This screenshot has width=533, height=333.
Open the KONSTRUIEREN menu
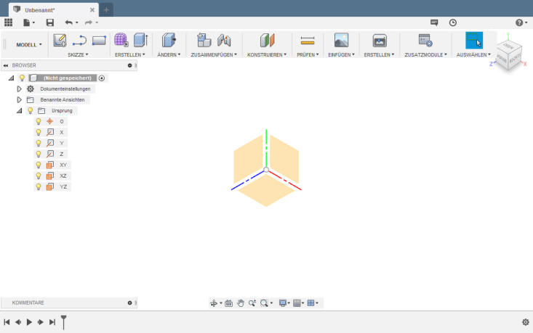click(267, 54)
